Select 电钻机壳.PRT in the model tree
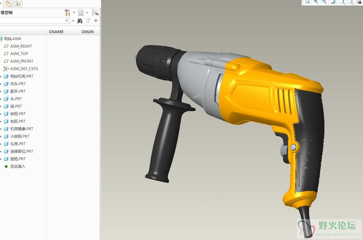 21,76
